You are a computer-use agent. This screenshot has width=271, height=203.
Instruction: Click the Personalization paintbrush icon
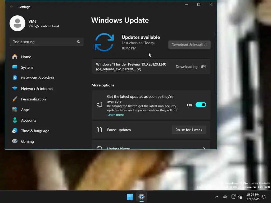pos(15,99)
